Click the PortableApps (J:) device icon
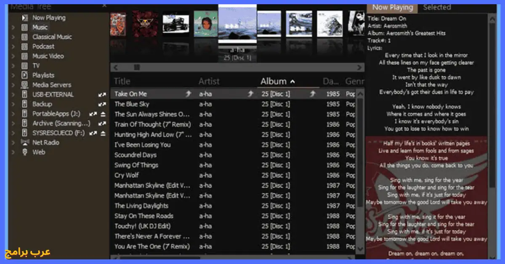 25,114
